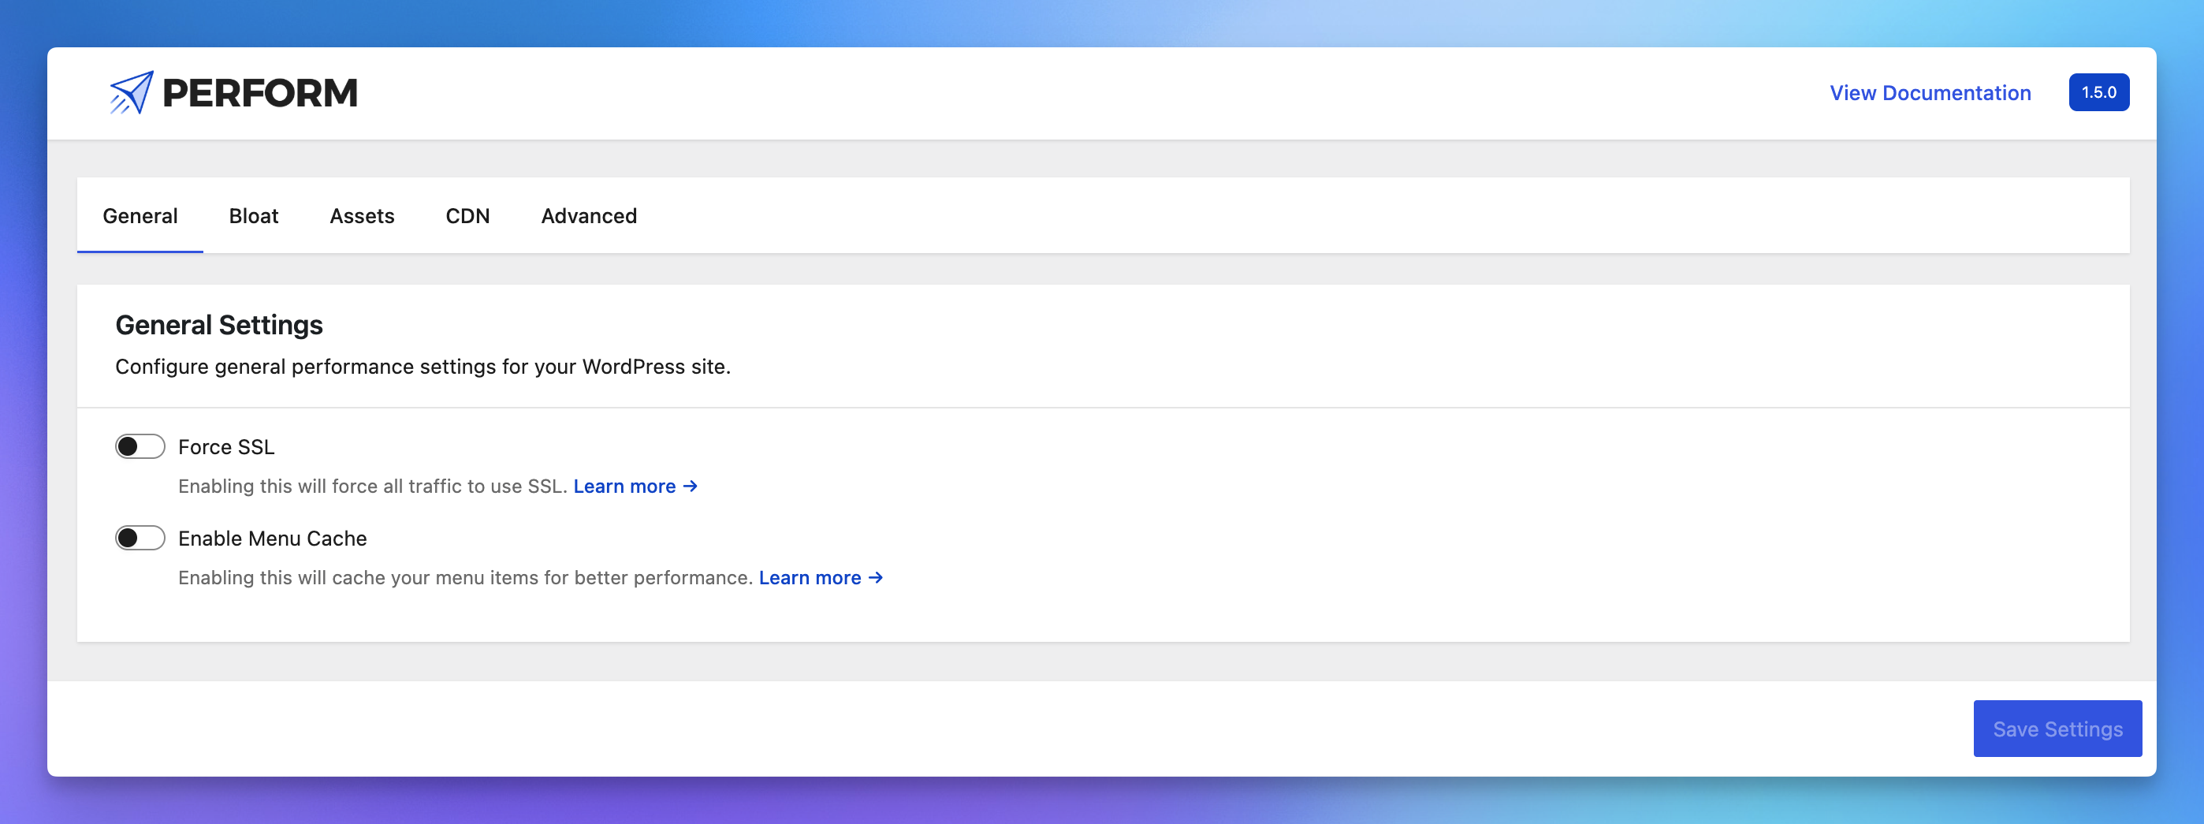Follow Learn more link for menu cache
Viewport: 2204px width, 824px height.
tap(821, 577)
